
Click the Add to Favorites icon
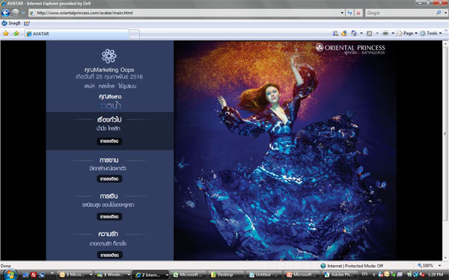[x=16, y=34]
